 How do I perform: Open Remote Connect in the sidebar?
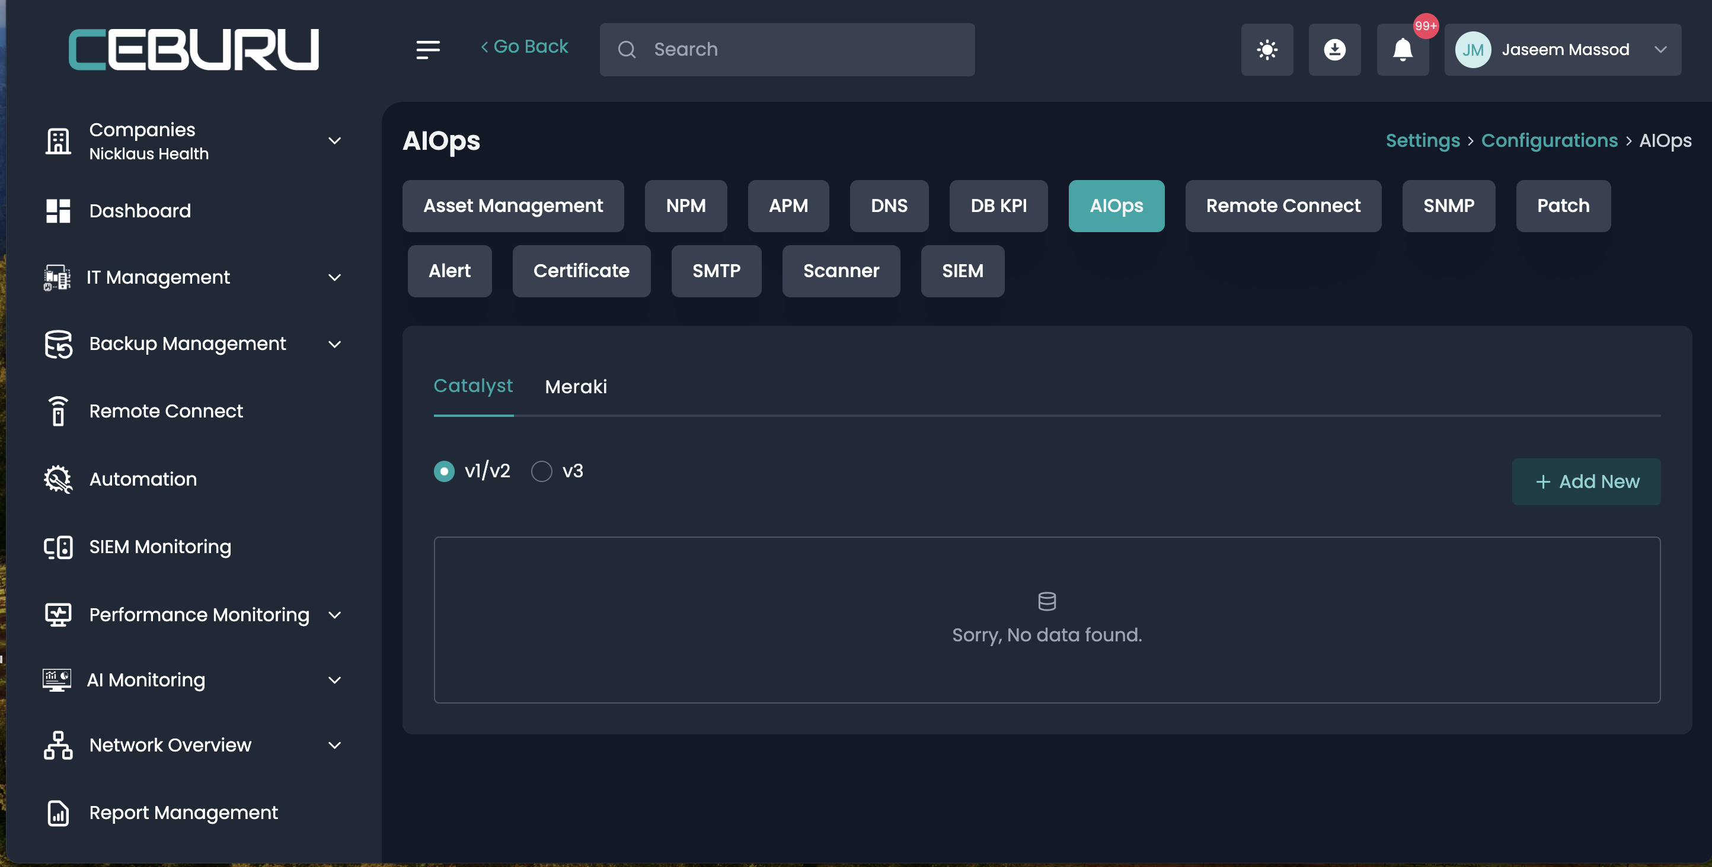point(166,411)
